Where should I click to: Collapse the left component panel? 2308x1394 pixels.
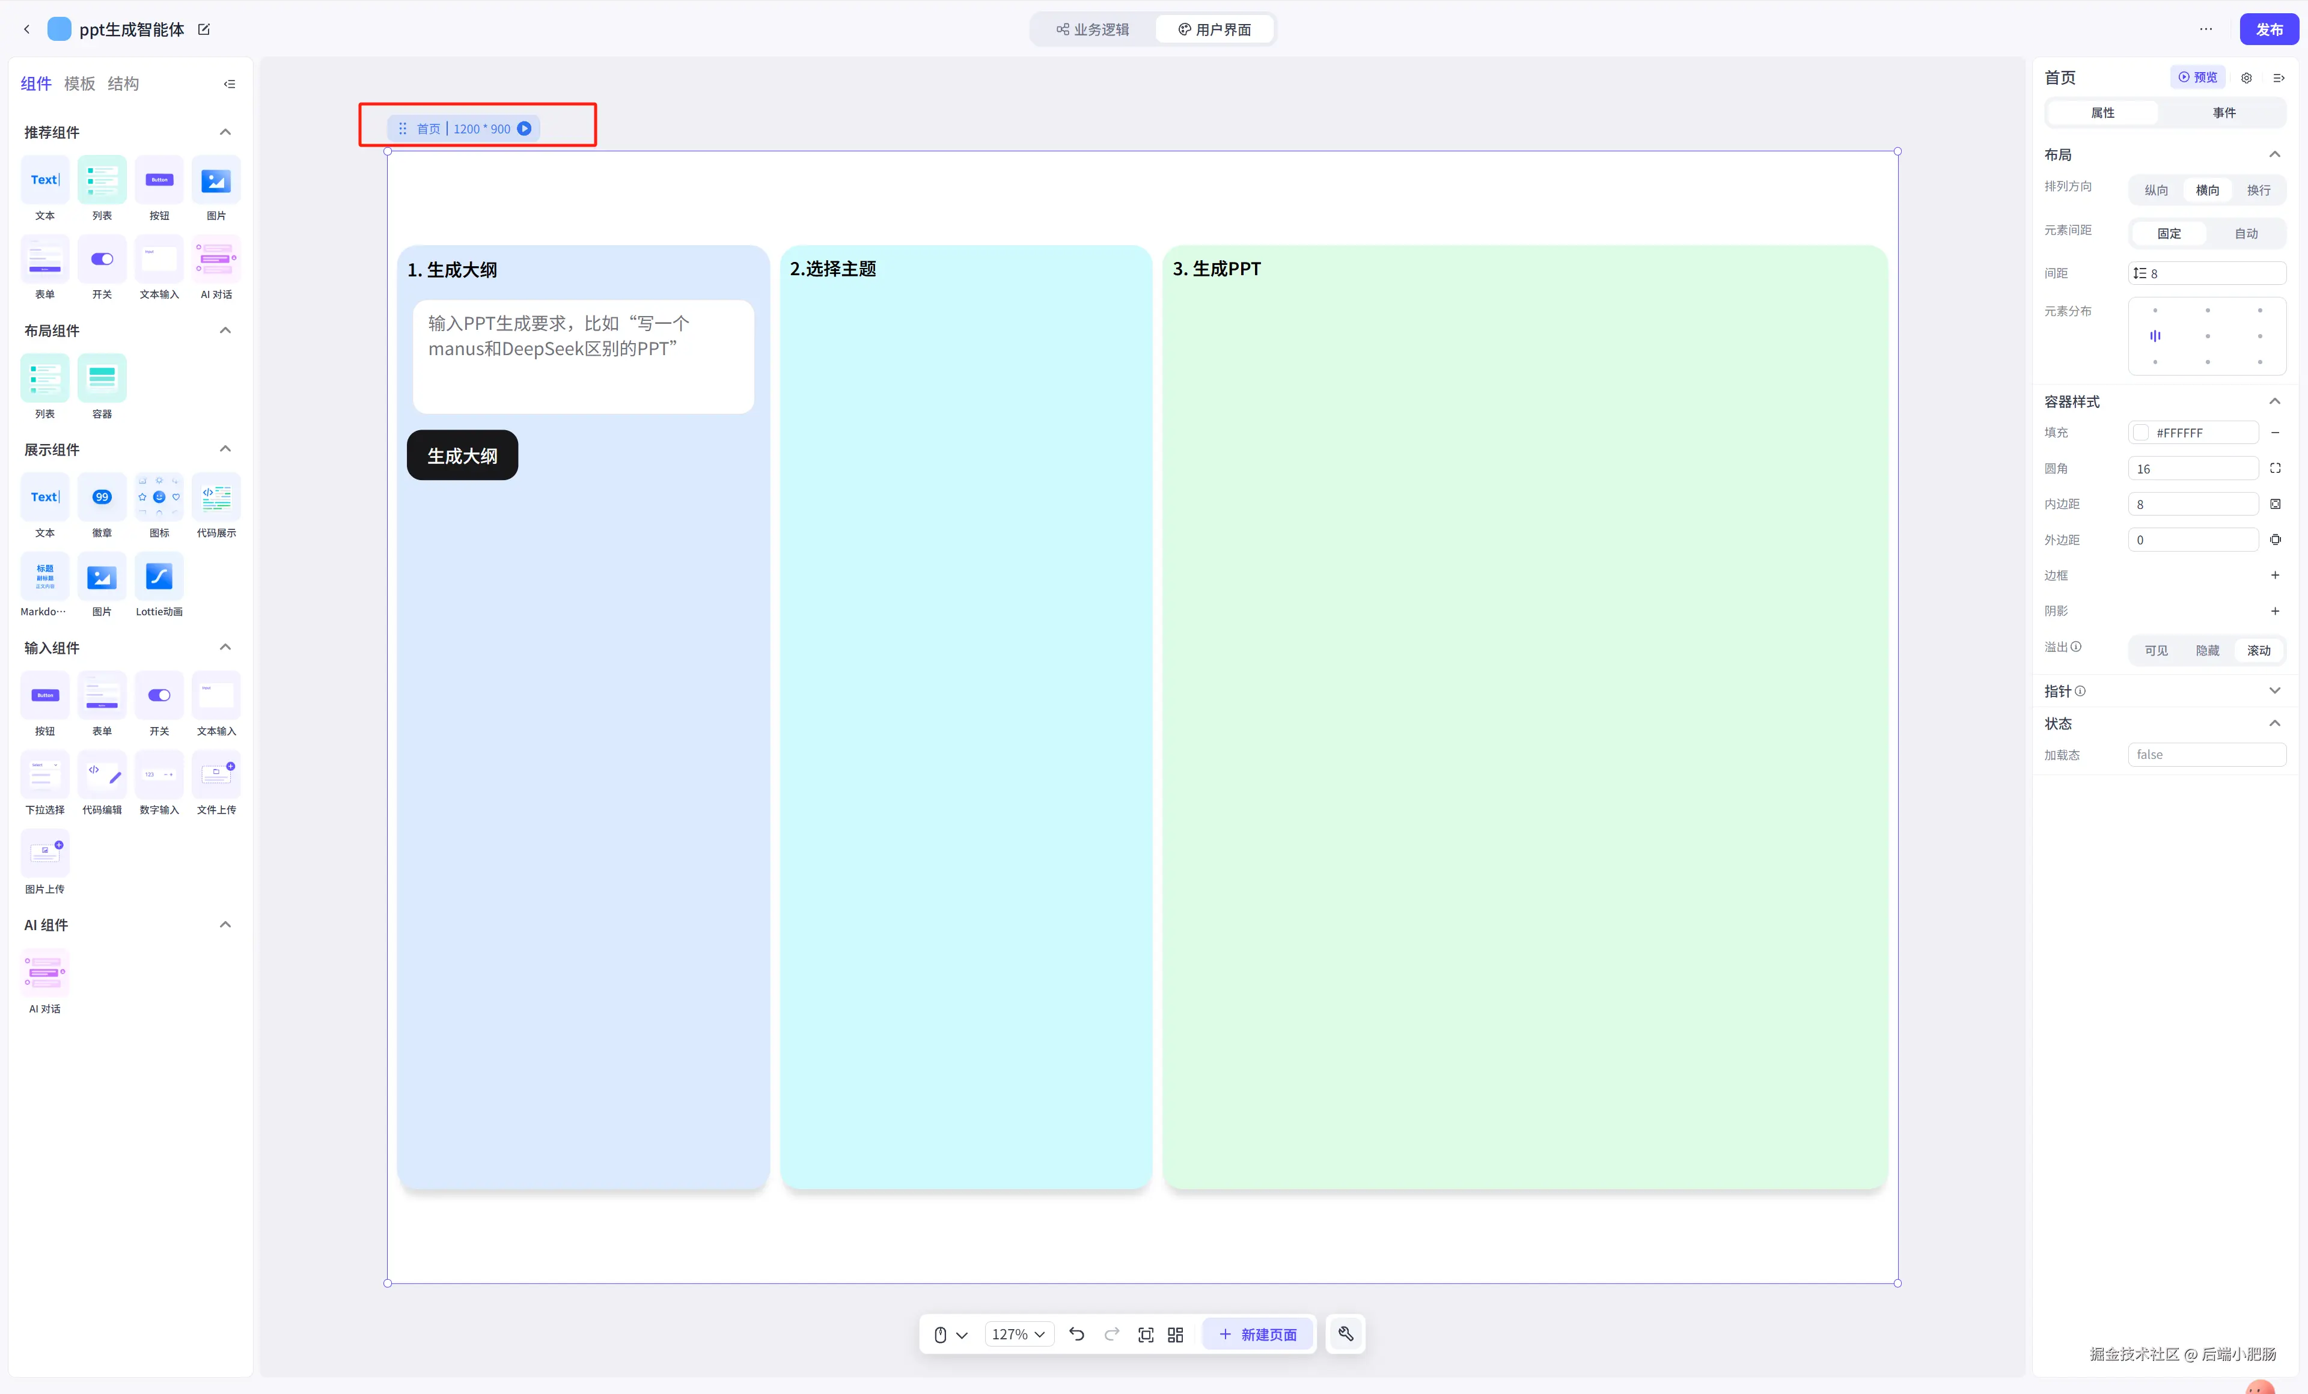230,84
